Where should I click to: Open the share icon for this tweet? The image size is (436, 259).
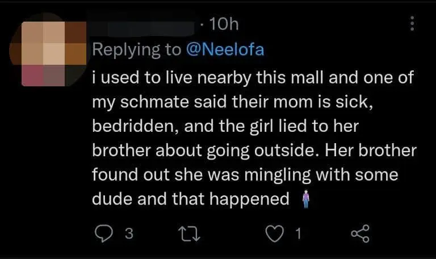pyautogui.click(x=360, y=233)
